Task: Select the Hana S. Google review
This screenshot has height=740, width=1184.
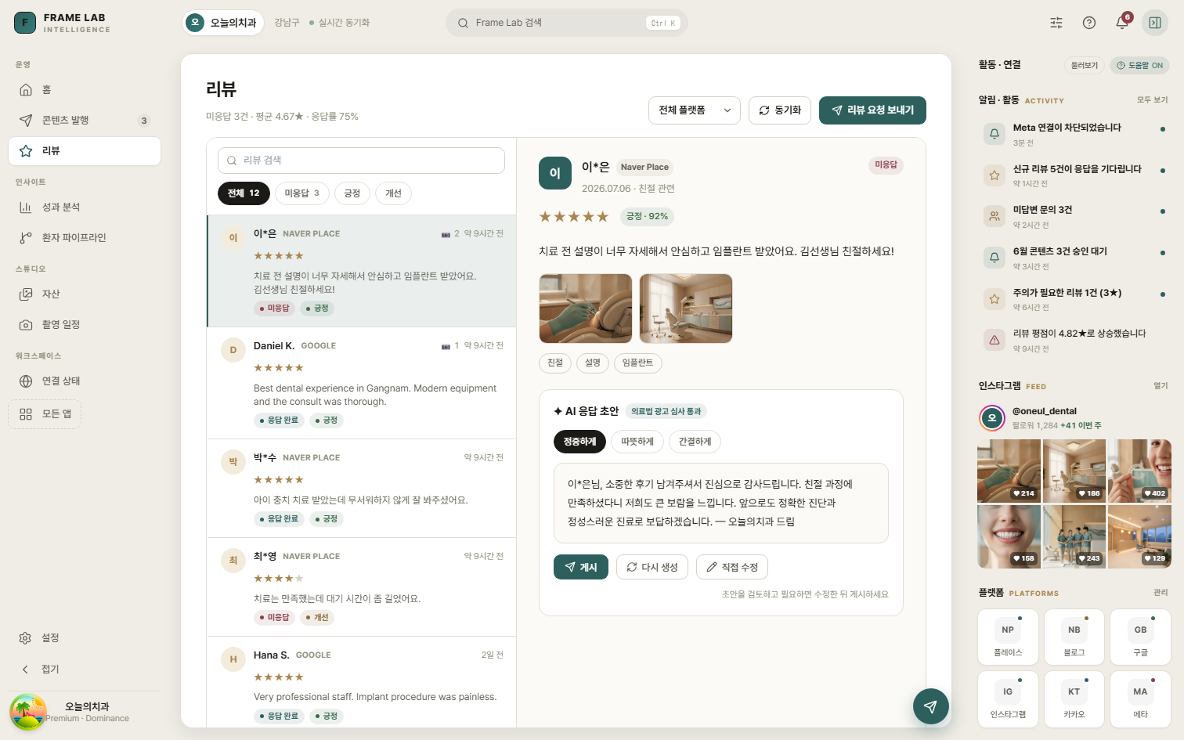Action: [x=361, y=682]
